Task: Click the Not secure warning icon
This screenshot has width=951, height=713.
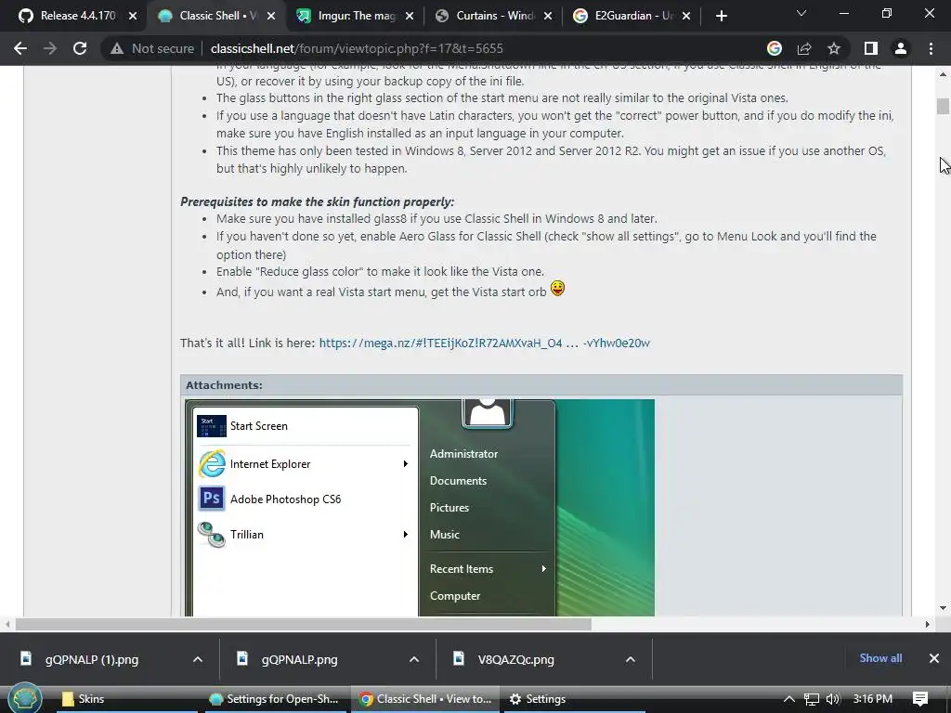Action: point(117,48)
